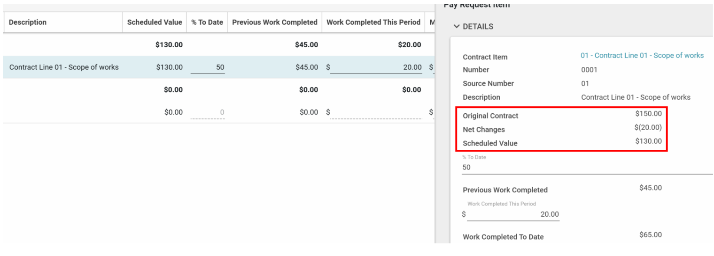Sort by the Description column header

coord(28,22)
